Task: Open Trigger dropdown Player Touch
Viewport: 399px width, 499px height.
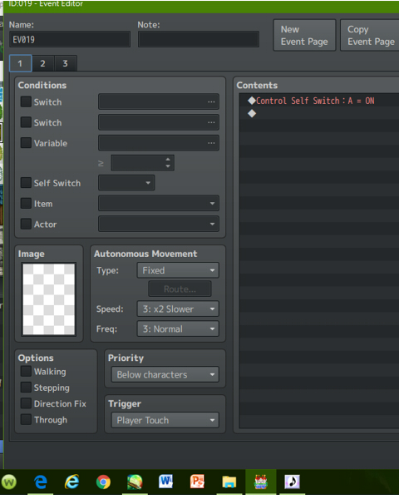Action: (x=165, y=420)
